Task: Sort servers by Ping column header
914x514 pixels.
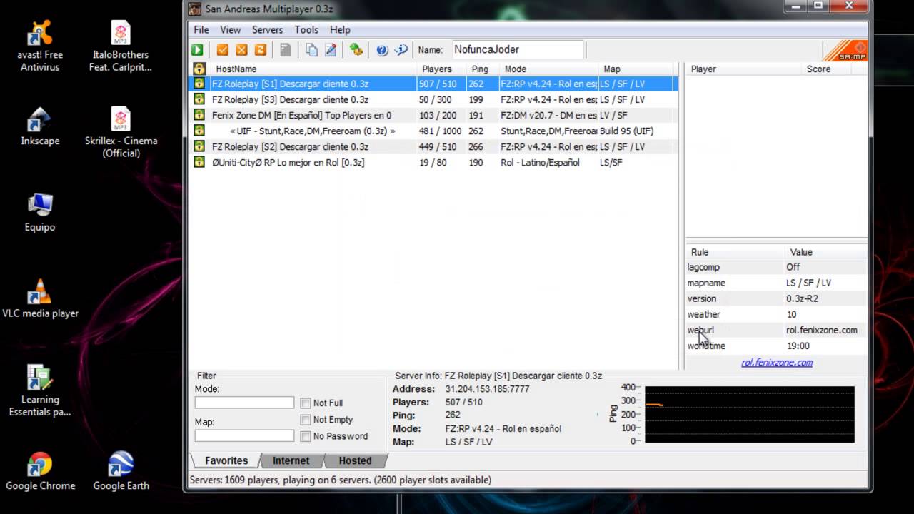Action: pyautogui.click(x=482, y=69)
